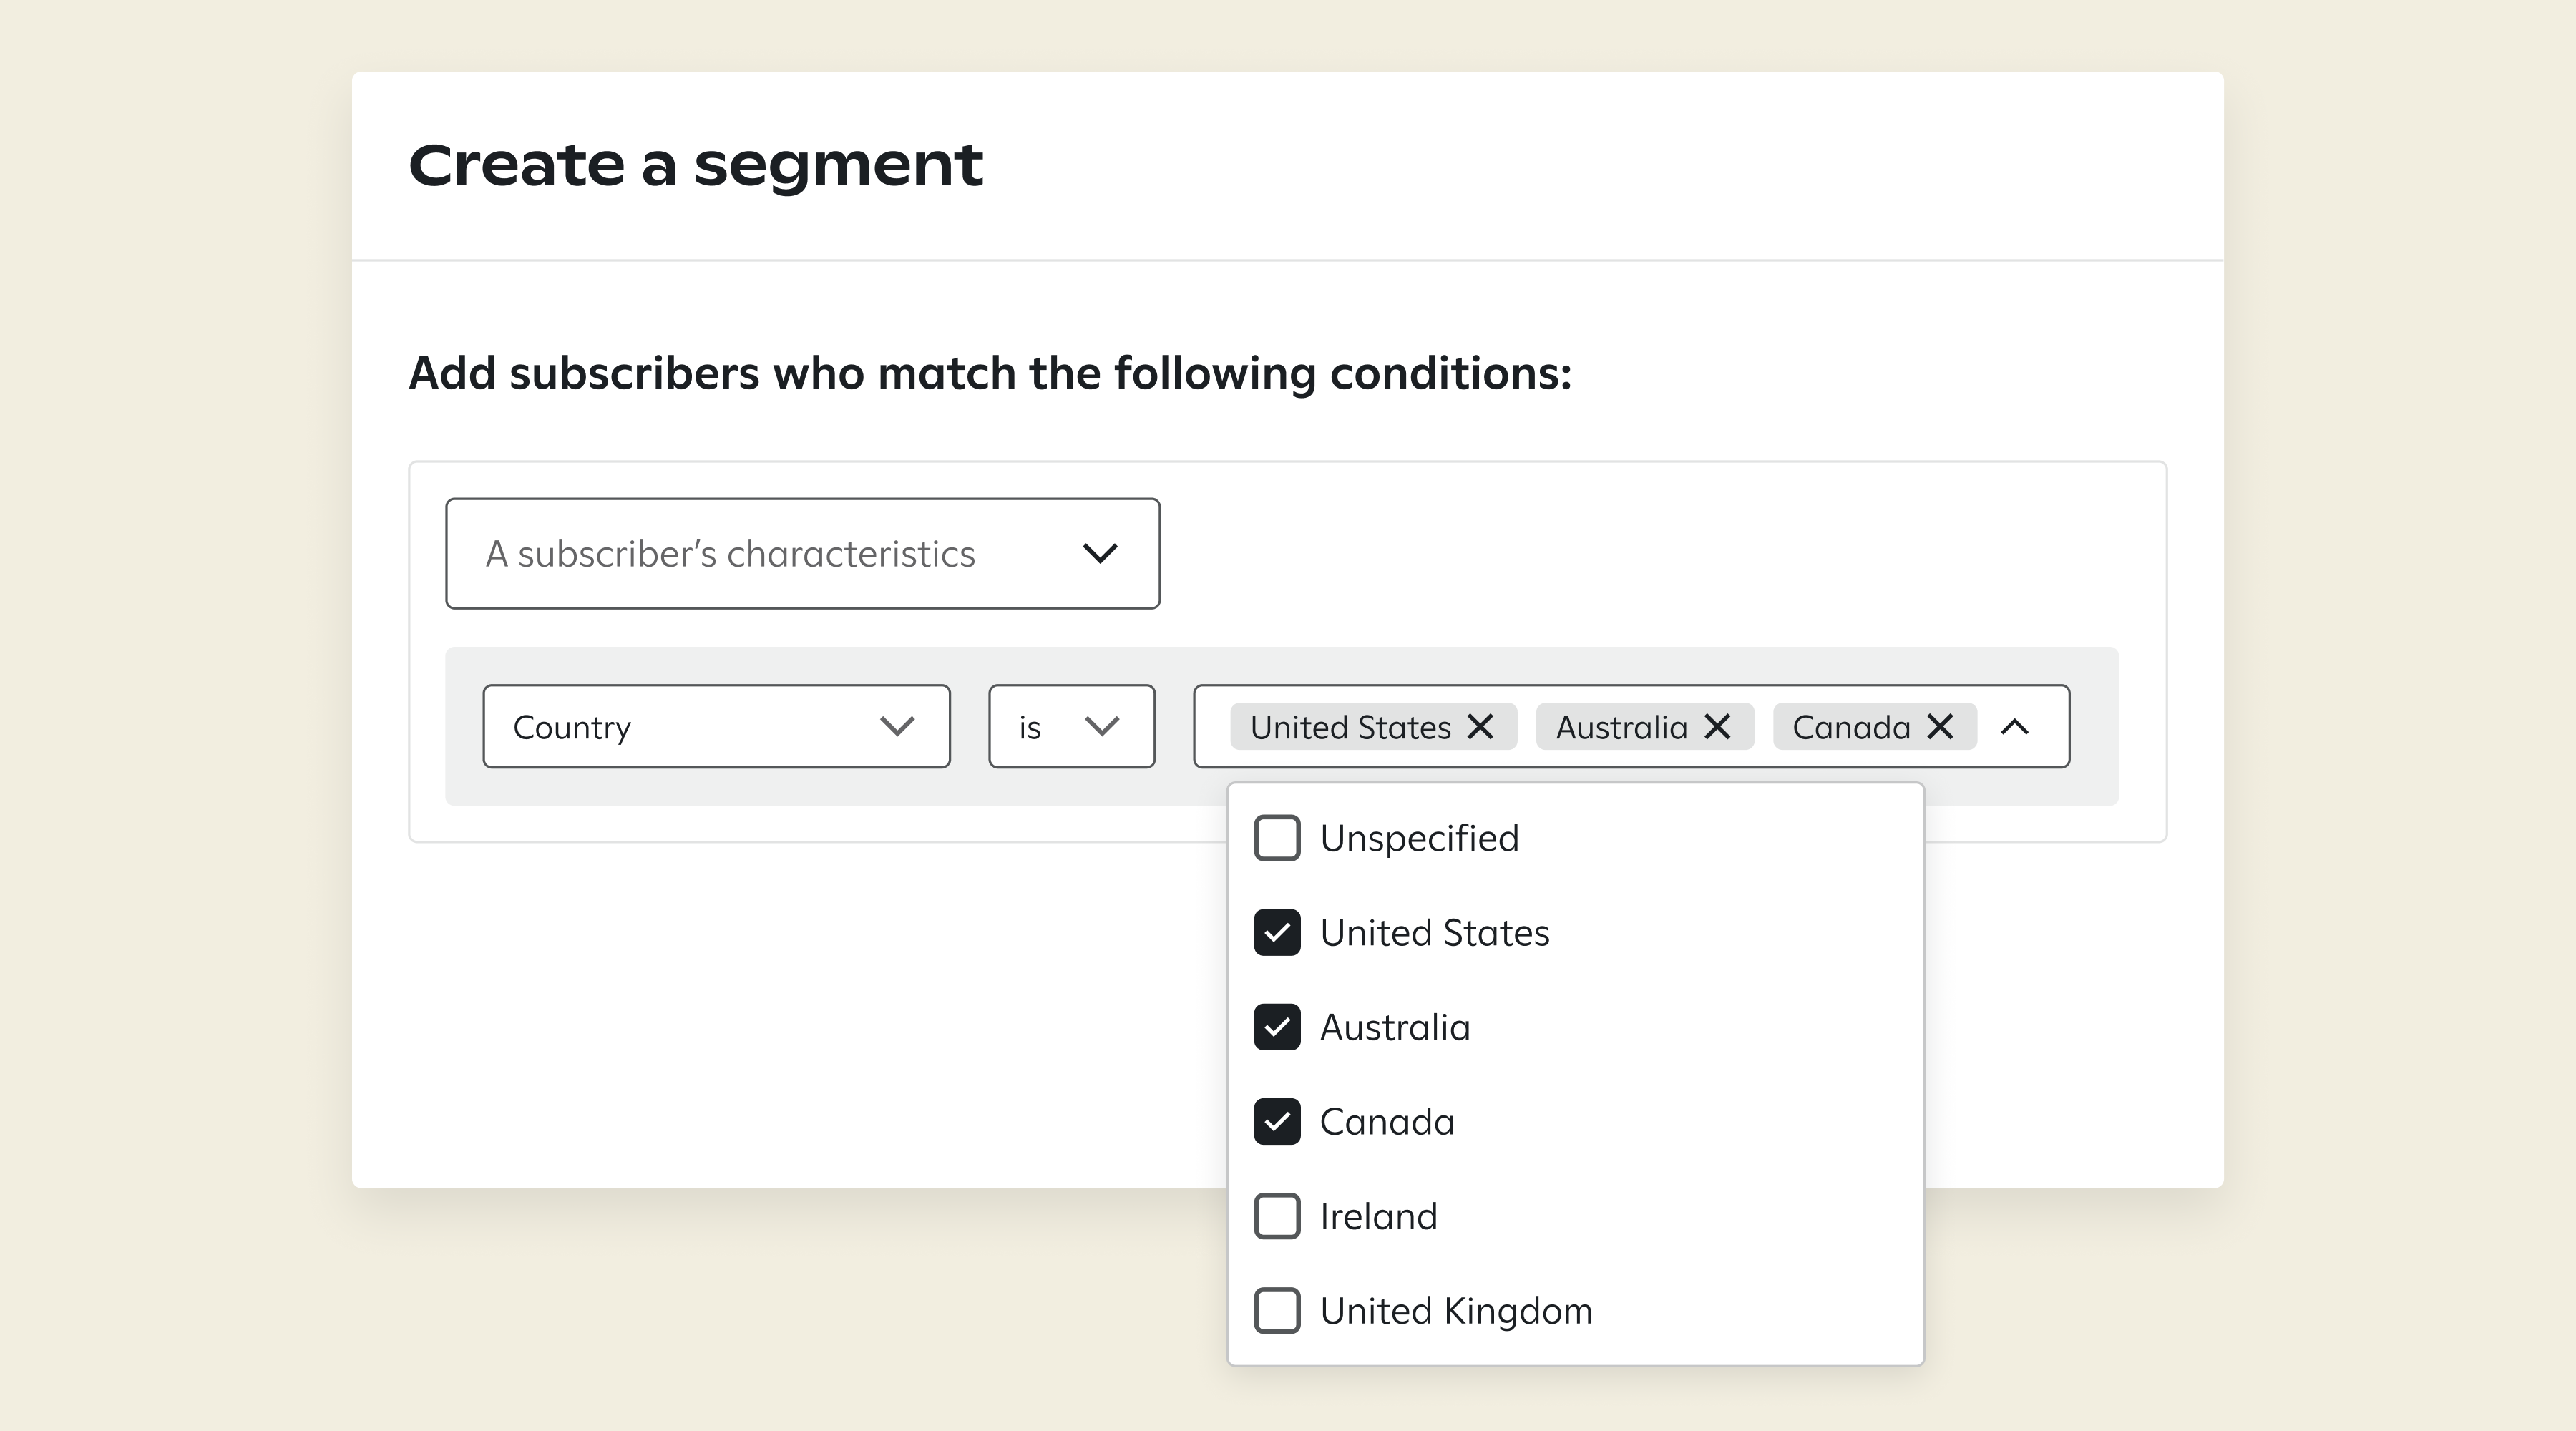Uncheck the United States checkbox

click(x=1277, y=933)
